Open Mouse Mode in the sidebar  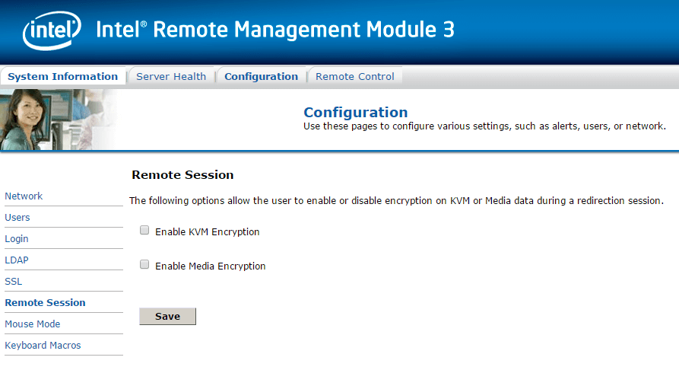click(32, 324)
